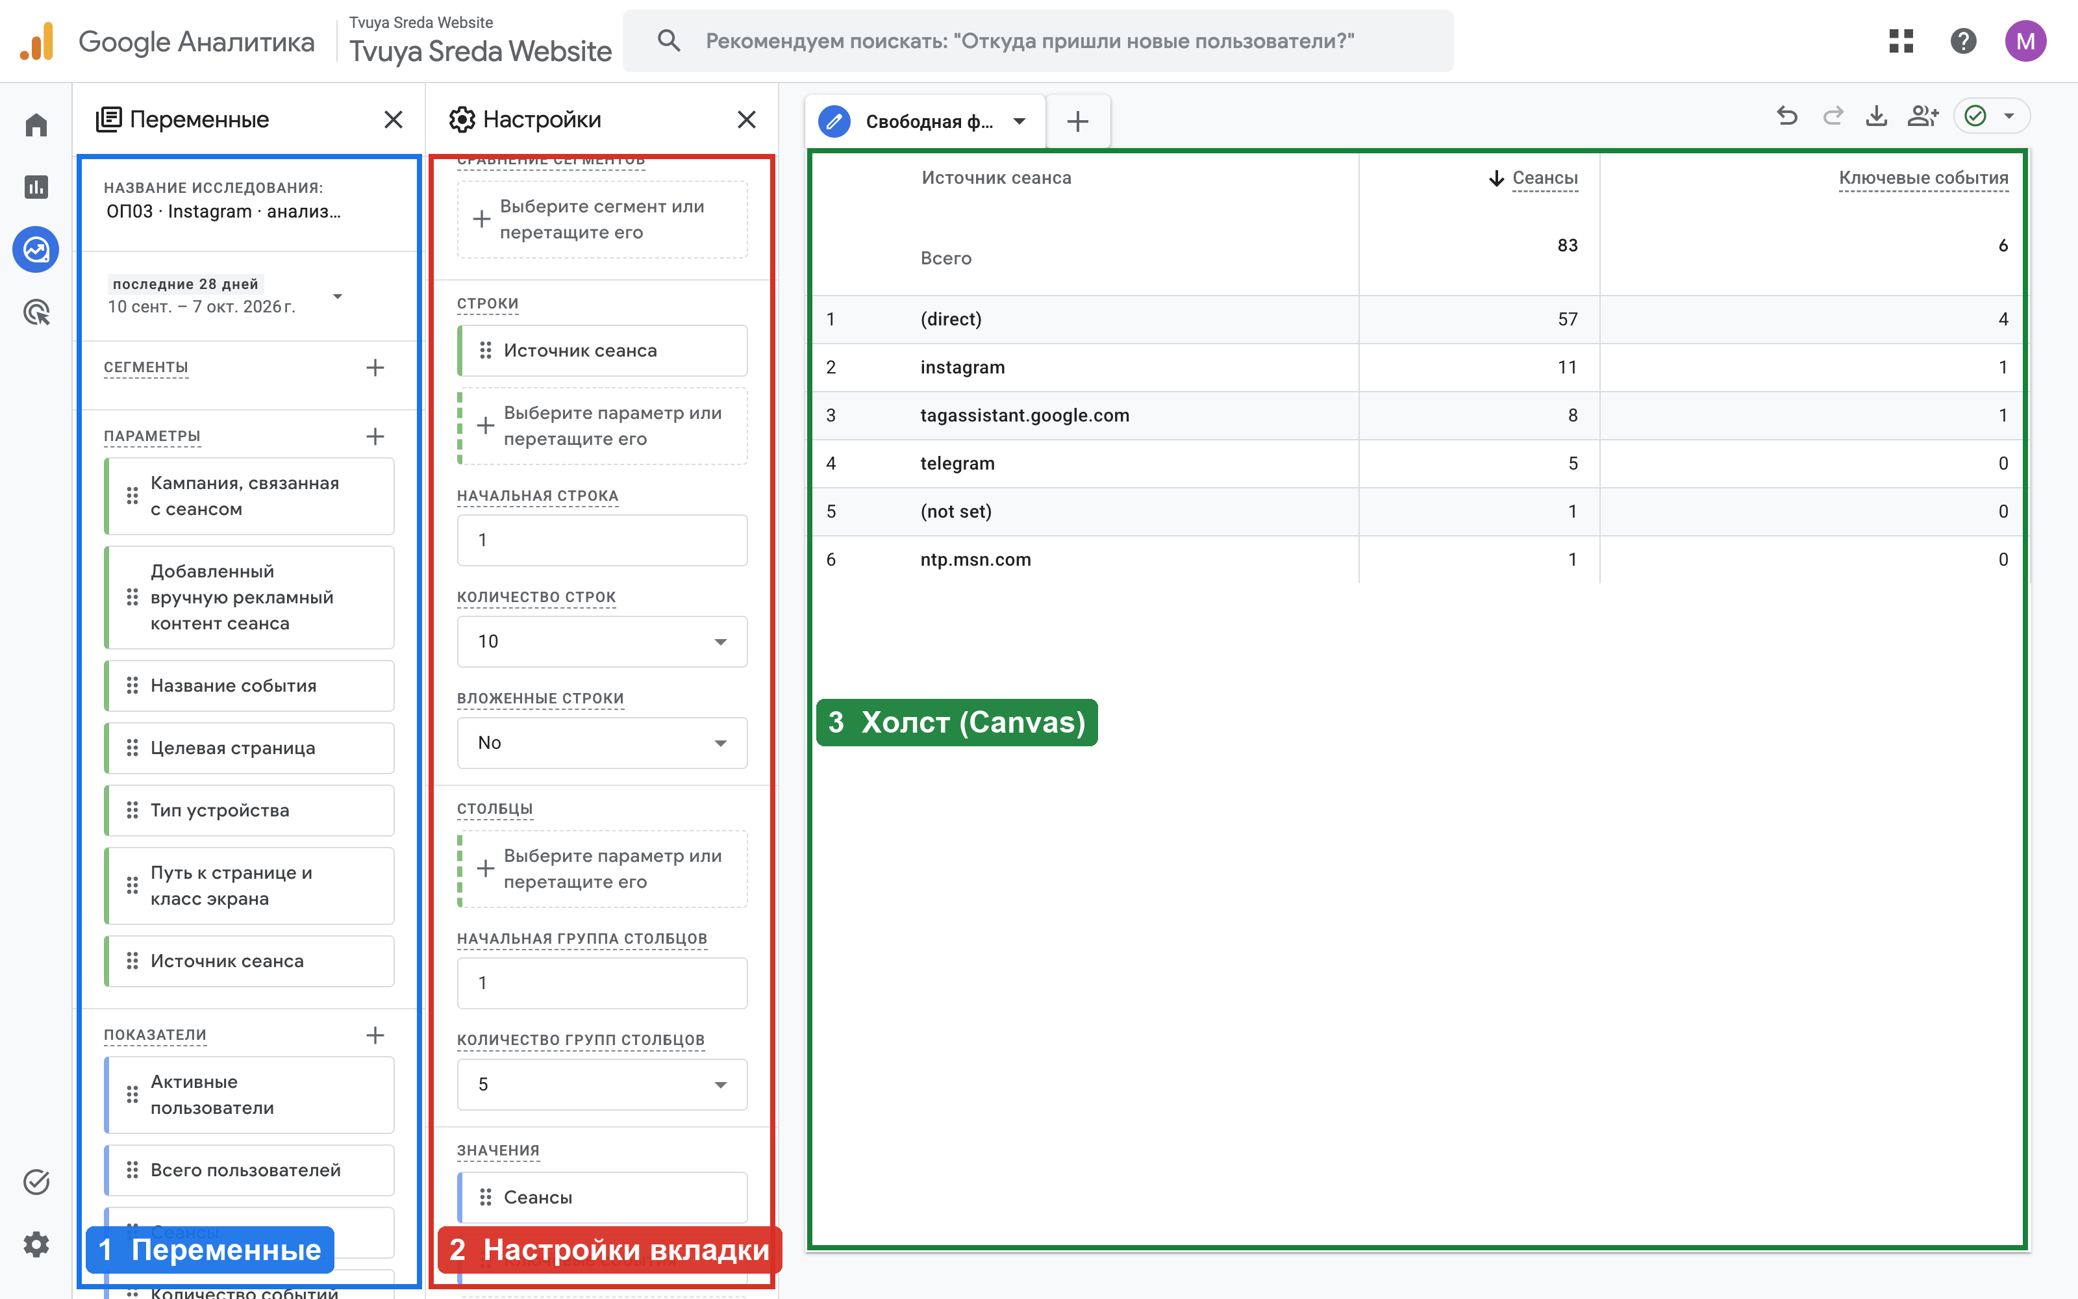Open the Google apps grid icon
Image resolution: width=2078 pixels, height=1299 pixels.
(1901, 41)
